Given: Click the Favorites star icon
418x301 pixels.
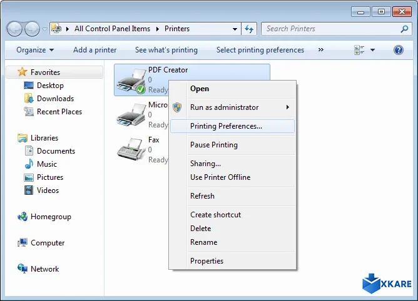Looking at the screenshot, I should 22,72.
